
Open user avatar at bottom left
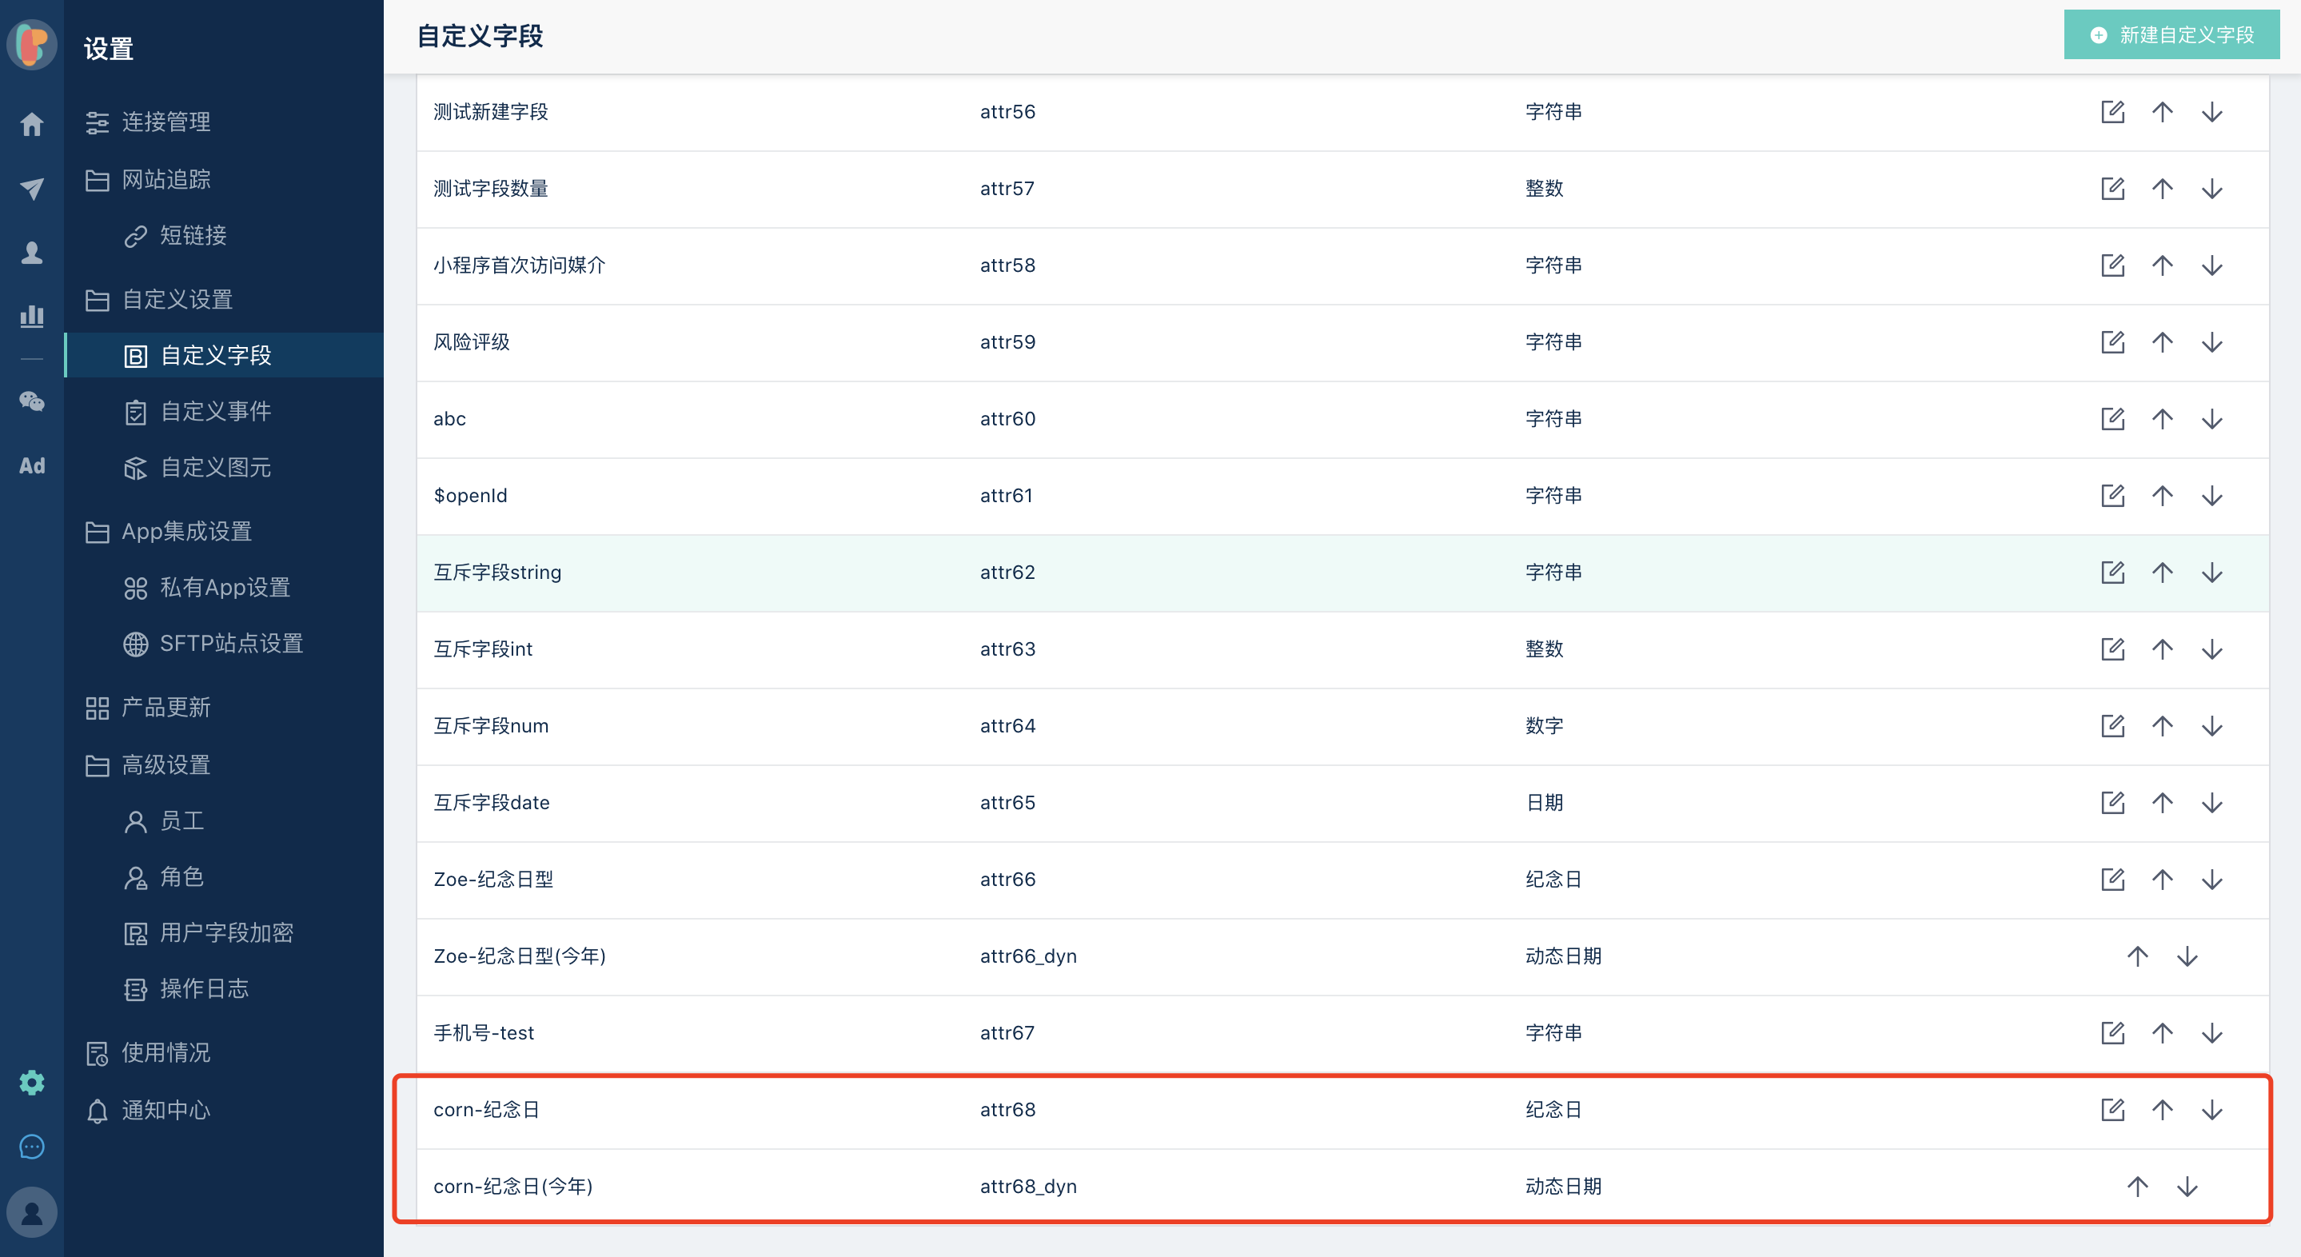point(32,1212)
